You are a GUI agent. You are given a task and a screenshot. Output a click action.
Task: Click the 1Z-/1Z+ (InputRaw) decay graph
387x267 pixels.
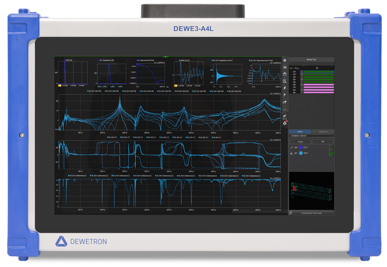(x=227, y=74)
